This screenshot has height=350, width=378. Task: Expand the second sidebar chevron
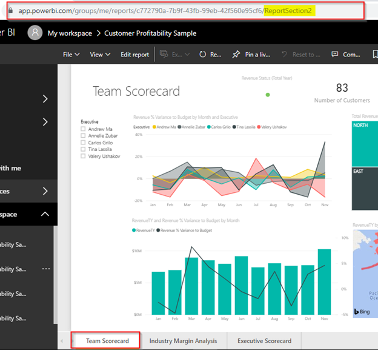45,122
